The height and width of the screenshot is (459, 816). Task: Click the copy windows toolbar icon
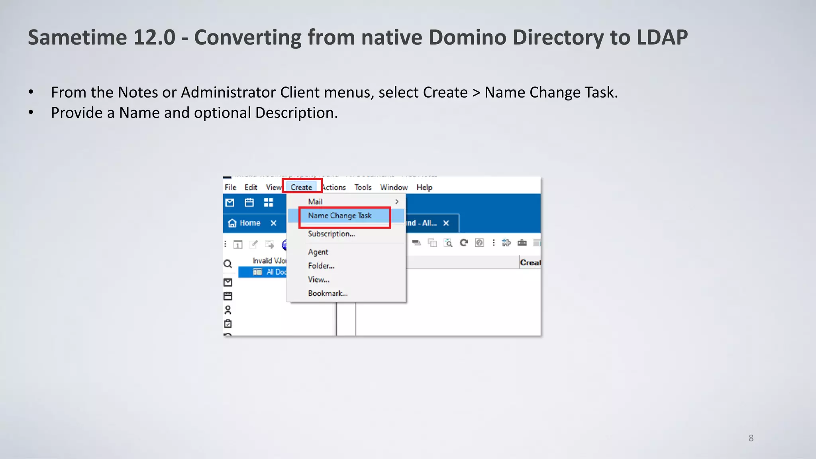(x=432, y=243)
